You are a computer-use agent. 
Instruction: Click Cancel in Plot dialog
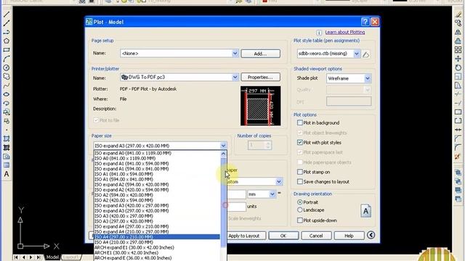316,236
